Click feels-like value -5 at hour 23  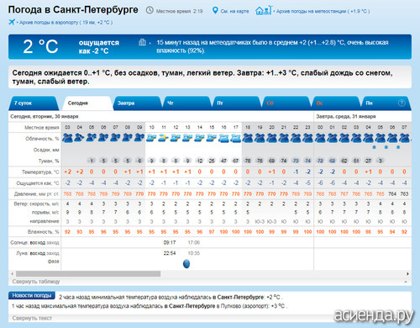(x=307, y=183)
